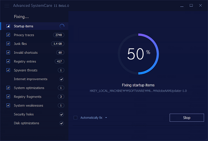Viewport: 208px width, 141px height.
Task: Open the hamburger menu icon
Action: click(x=7, y=6)
